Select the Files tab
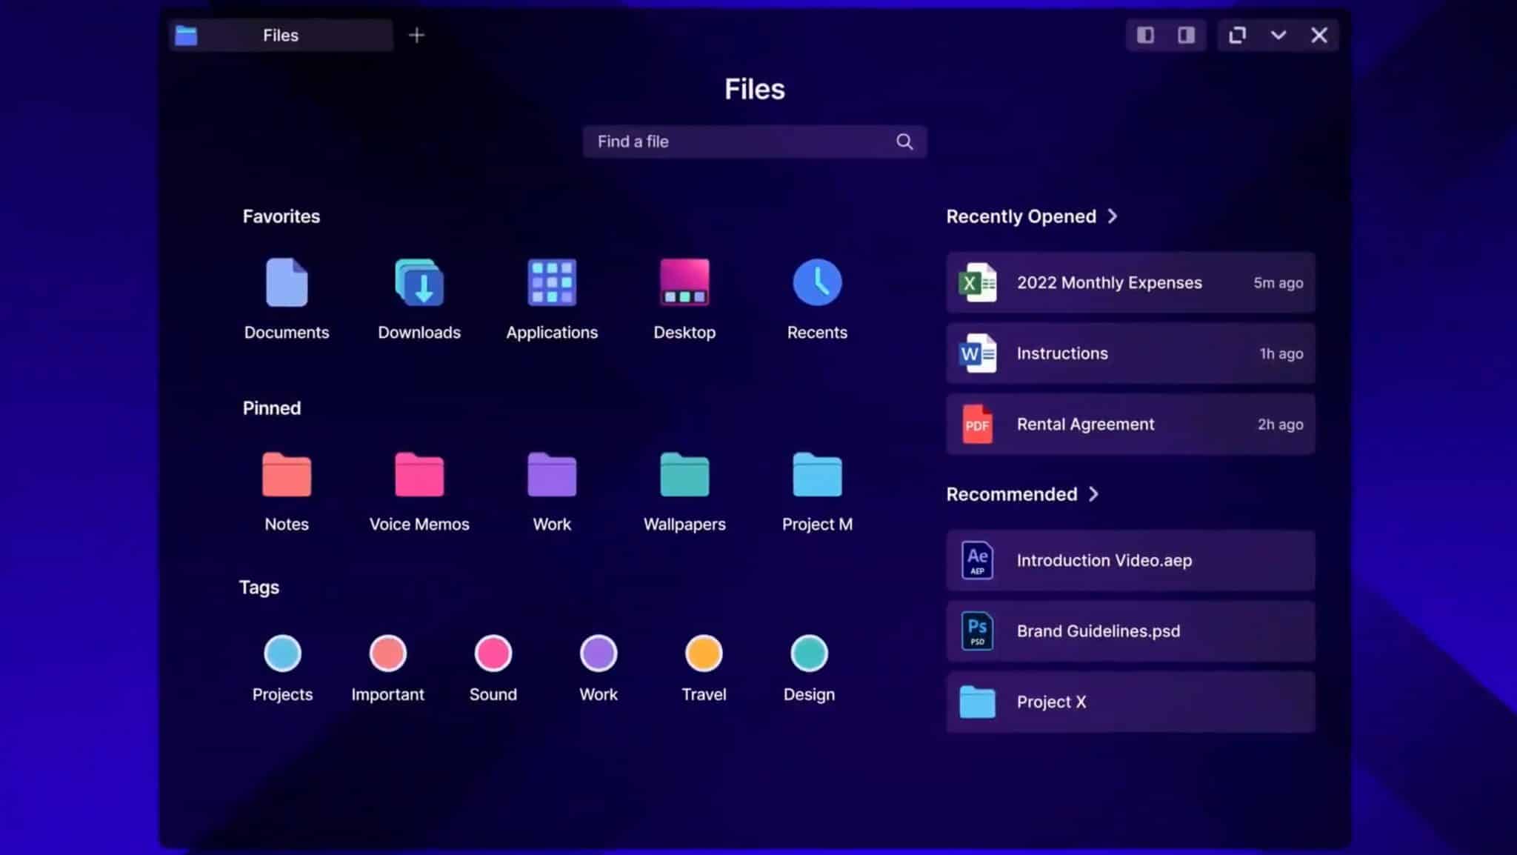 tap(281, 35)
